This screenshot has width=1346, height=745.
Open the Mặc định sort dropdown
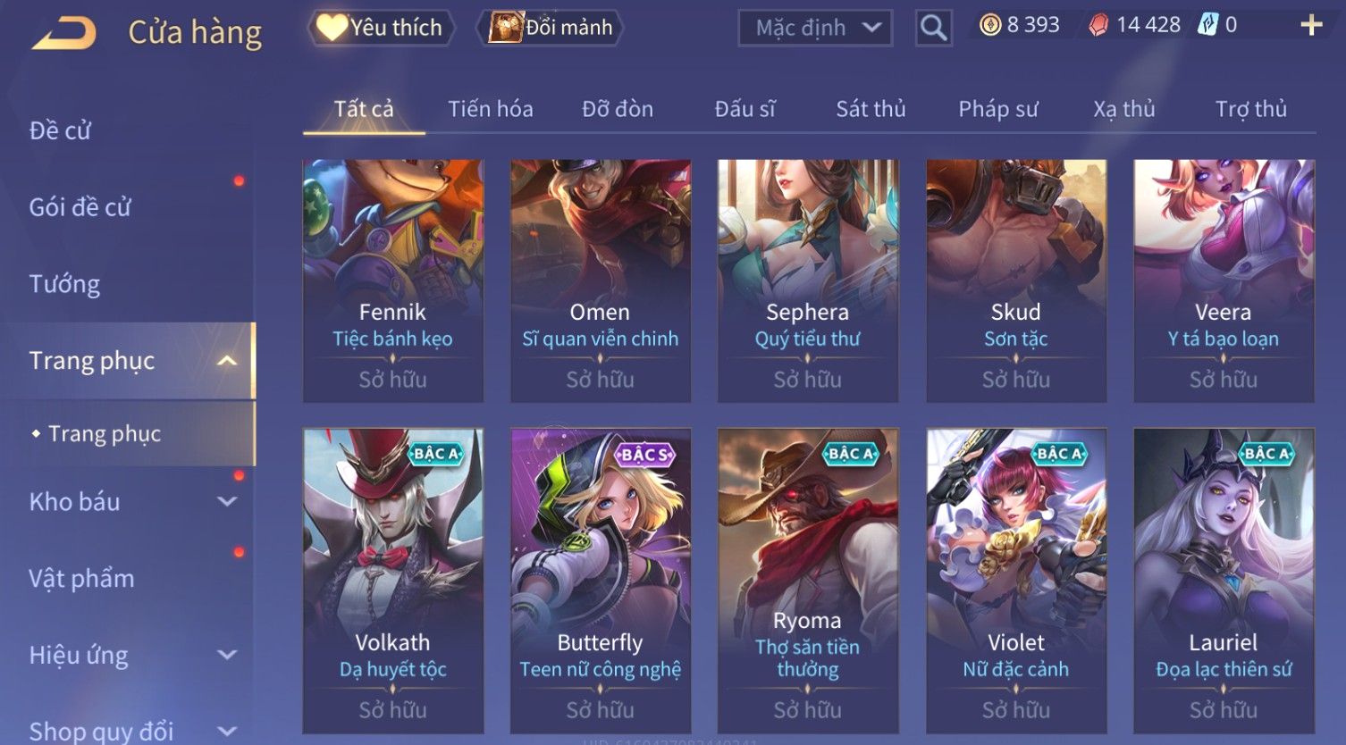[x=815, y=29]
